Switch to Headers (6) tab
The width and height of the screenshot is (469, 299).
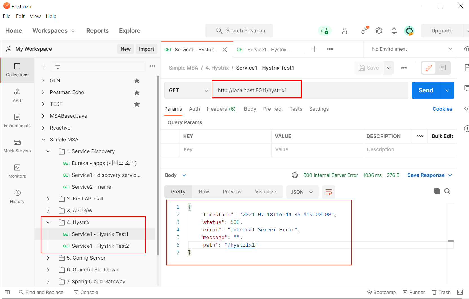pos(221,109)
